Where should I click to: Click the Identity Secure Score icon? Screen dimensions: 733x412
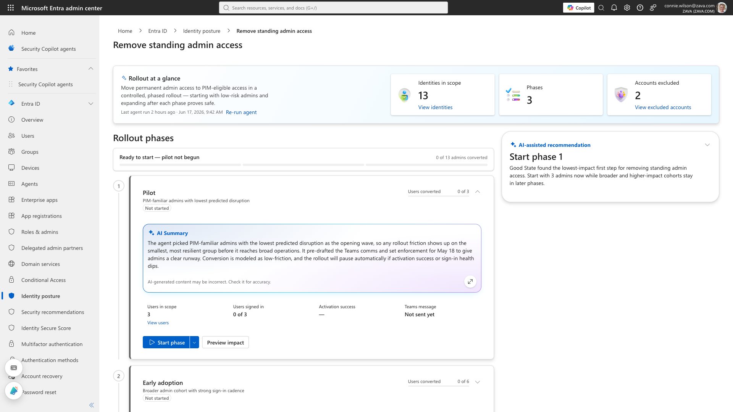11,328
